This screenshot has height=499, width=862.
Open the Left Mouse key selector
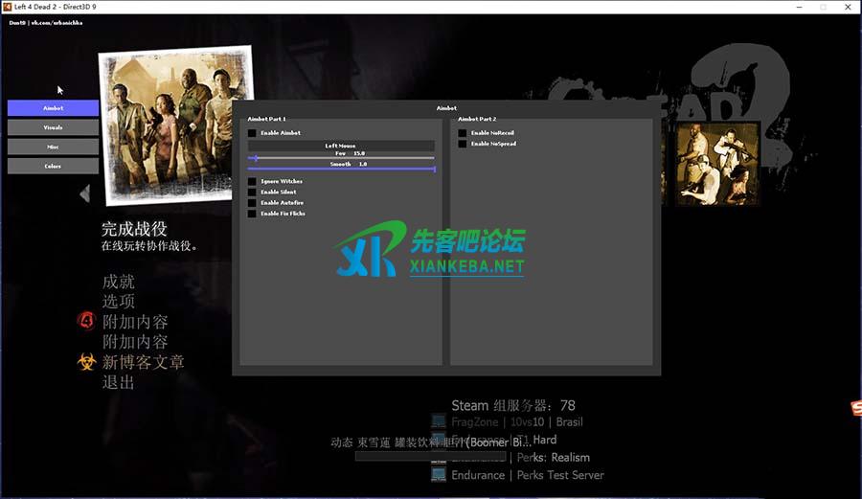pyautogui.click(x=341, y=146)
